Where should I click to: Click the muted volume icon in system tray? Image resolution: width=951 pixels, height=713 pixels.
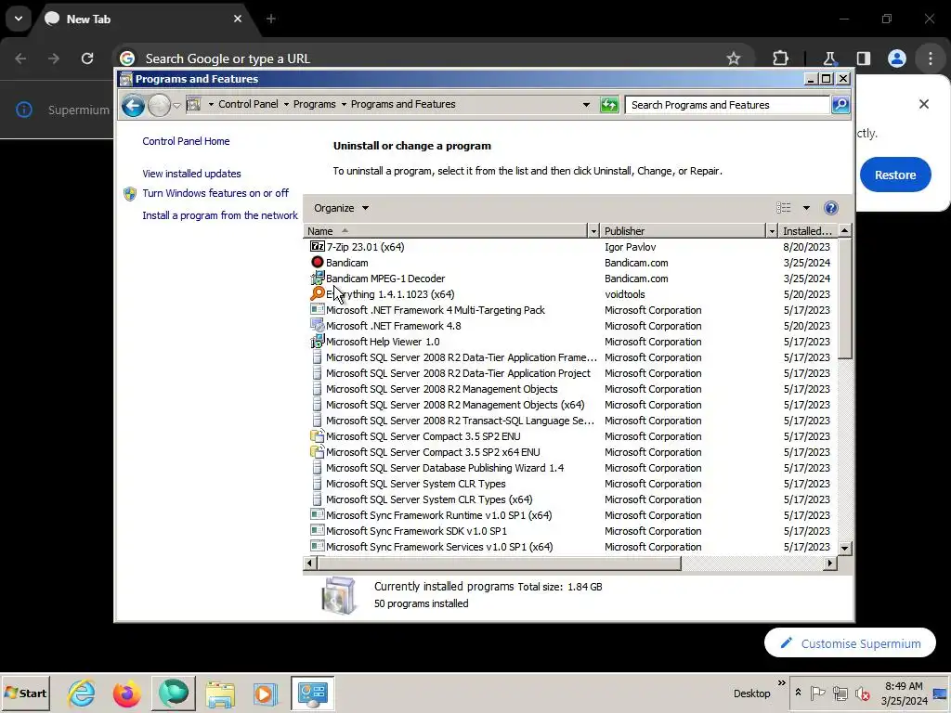pyautogui.click(x=862, y=693)
